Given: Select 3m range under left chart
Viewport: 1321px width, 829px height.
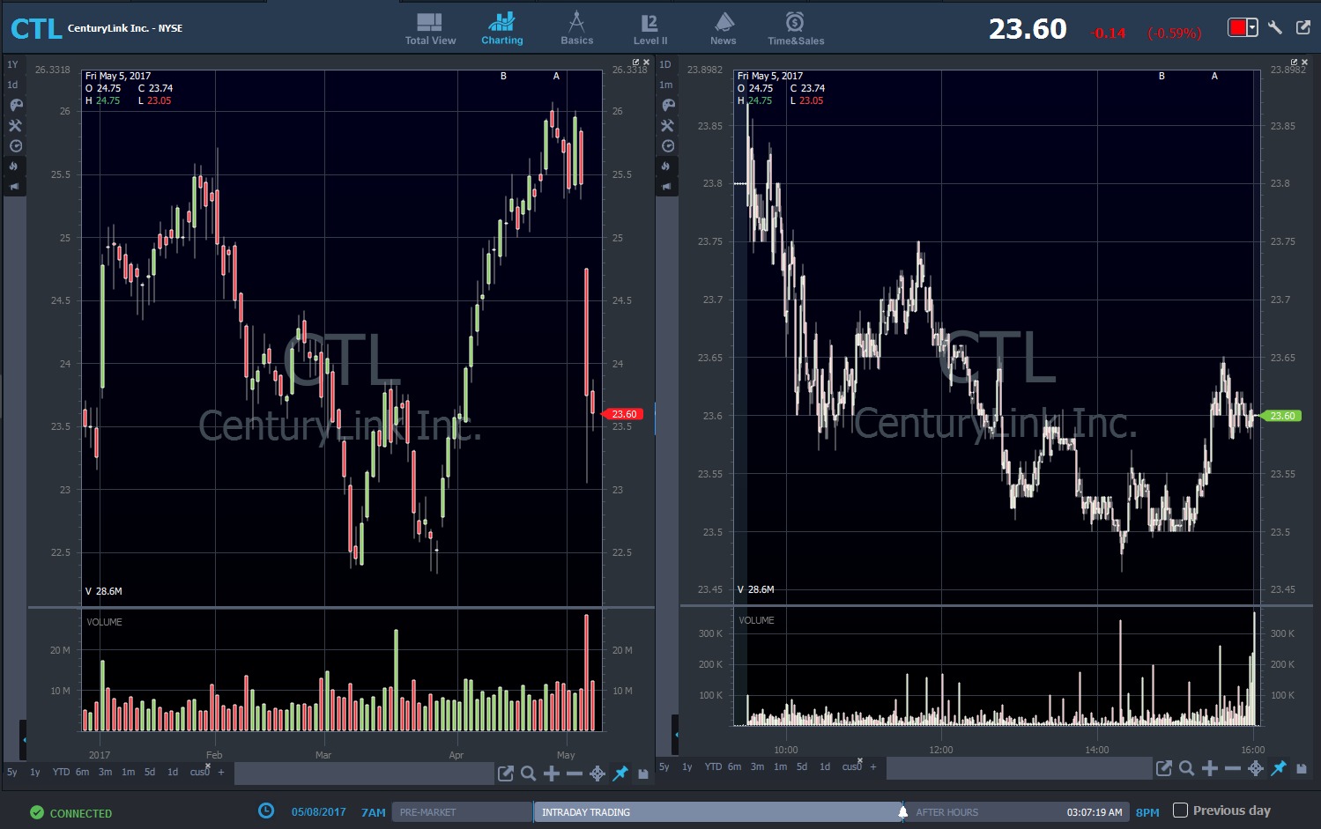Looking at the screenshot, I should pos(105,772).
